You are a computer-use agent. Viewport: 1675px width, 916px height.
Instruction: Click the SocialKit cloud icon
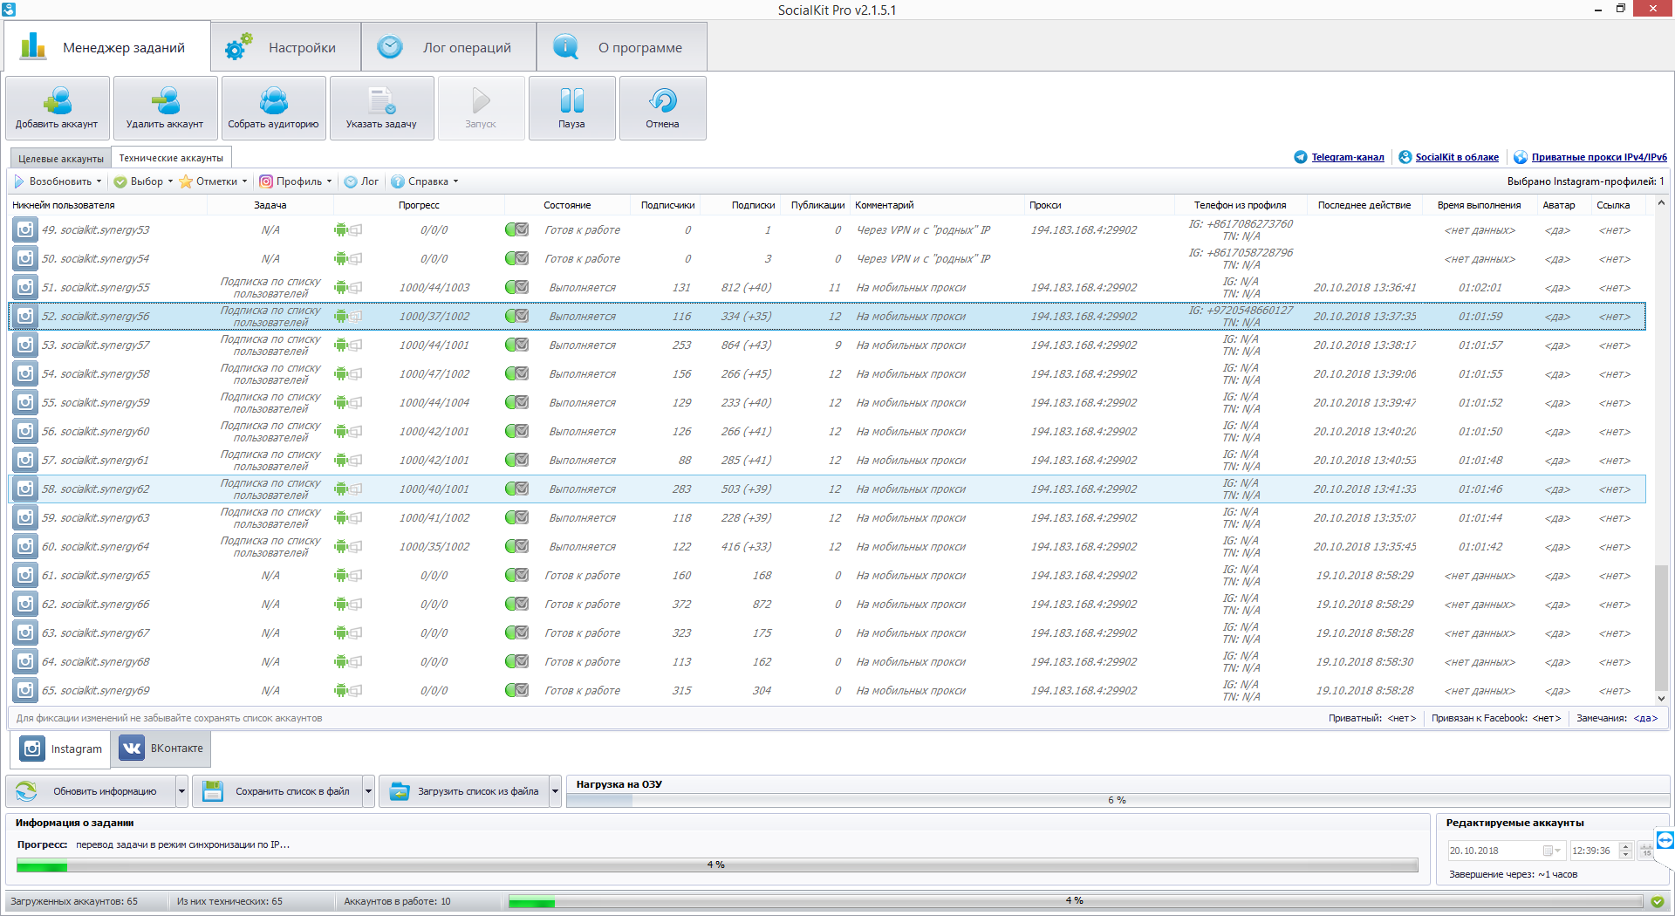tap(1405, 158)
